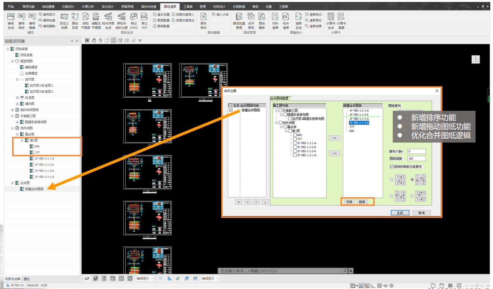
Task: Collapse the 第1层 node in view browser
Action: tap(22, 140)
